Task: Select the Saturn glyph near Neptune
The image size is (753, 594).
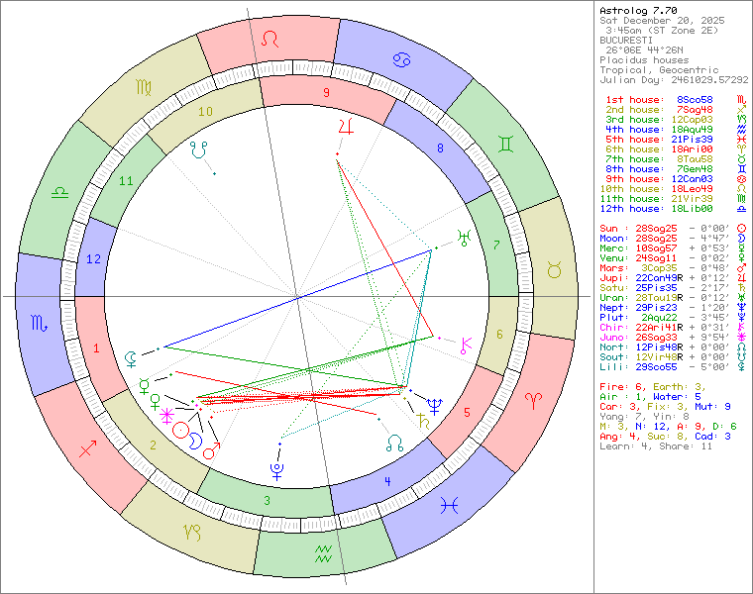Action: pos(424,419)
